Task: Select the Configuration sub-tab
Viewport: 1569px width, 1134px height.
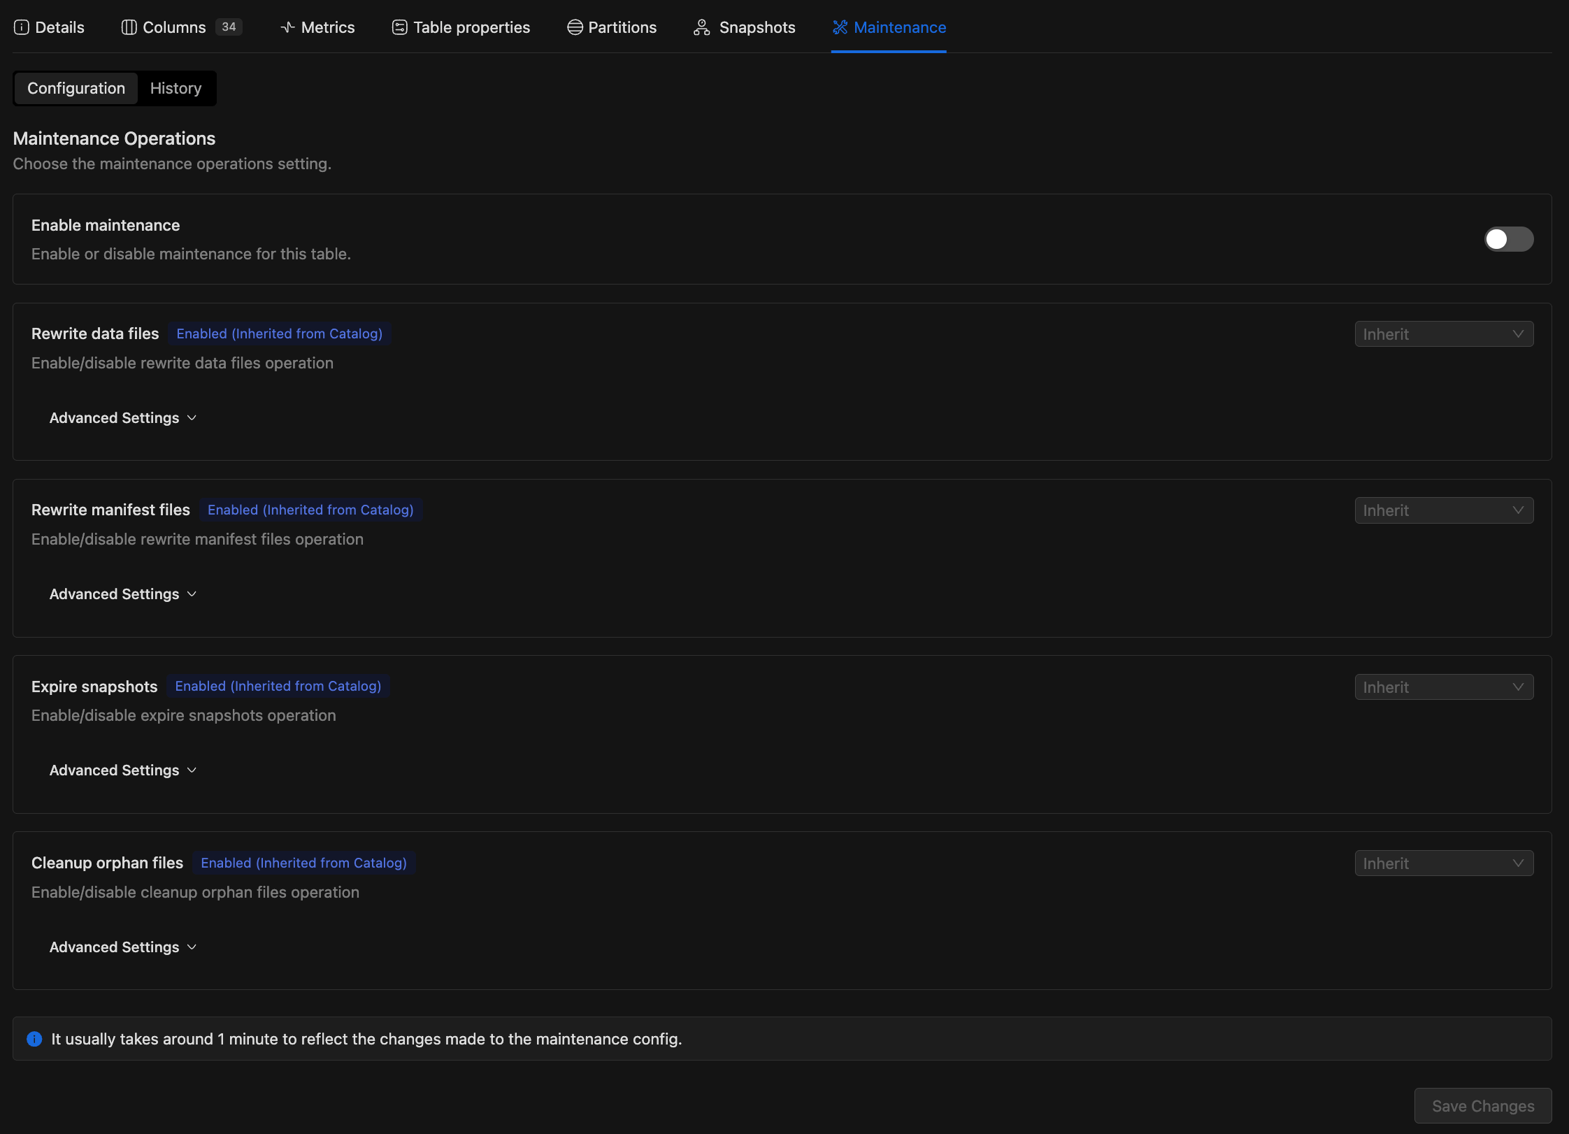Action: pos(76,88)
